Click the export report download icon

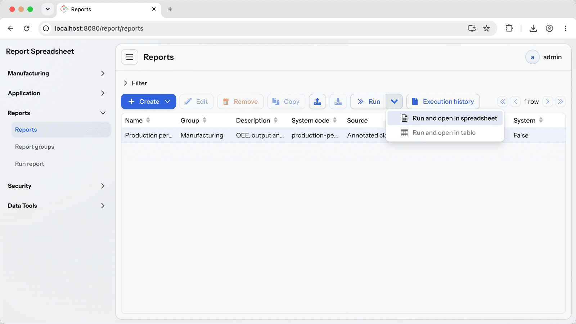pos(338,102)
